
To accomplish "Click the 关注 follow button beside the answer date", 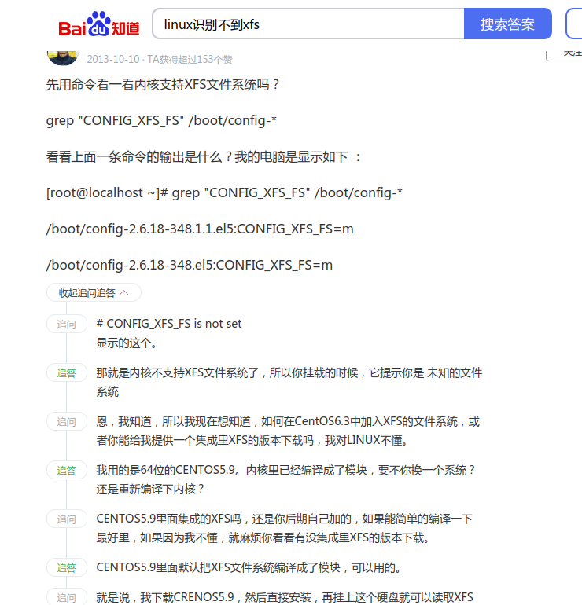I will pos(565,55).
